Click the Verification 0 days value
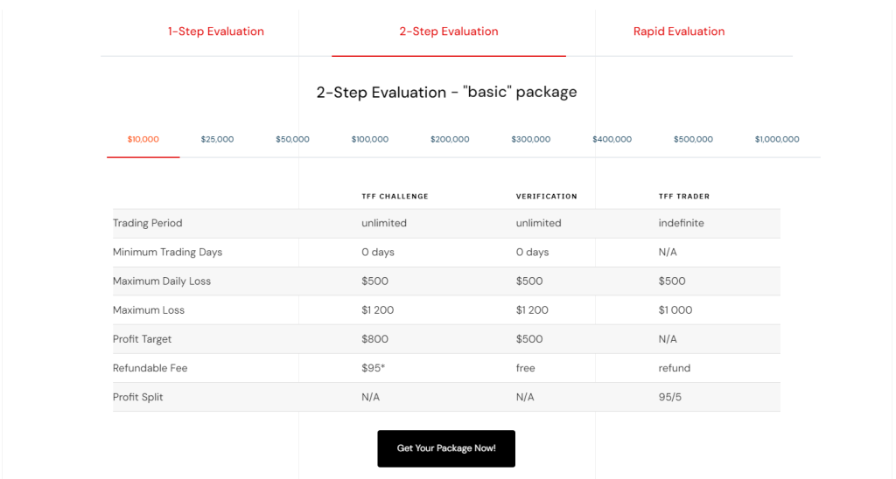896x479 pixels. coord(532,253)
